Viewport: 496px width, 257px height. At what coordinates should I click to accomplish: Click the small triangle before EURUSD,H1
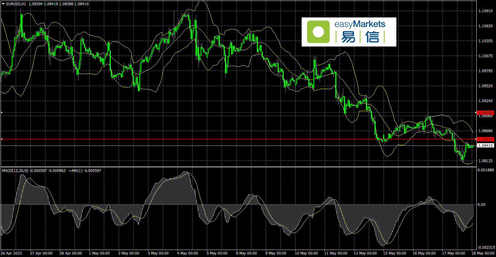pos(3,4)
